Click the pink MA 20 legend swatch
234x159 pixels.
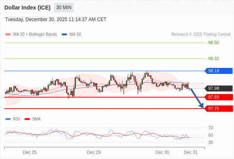pyautogui.click(x=8, y=35)
